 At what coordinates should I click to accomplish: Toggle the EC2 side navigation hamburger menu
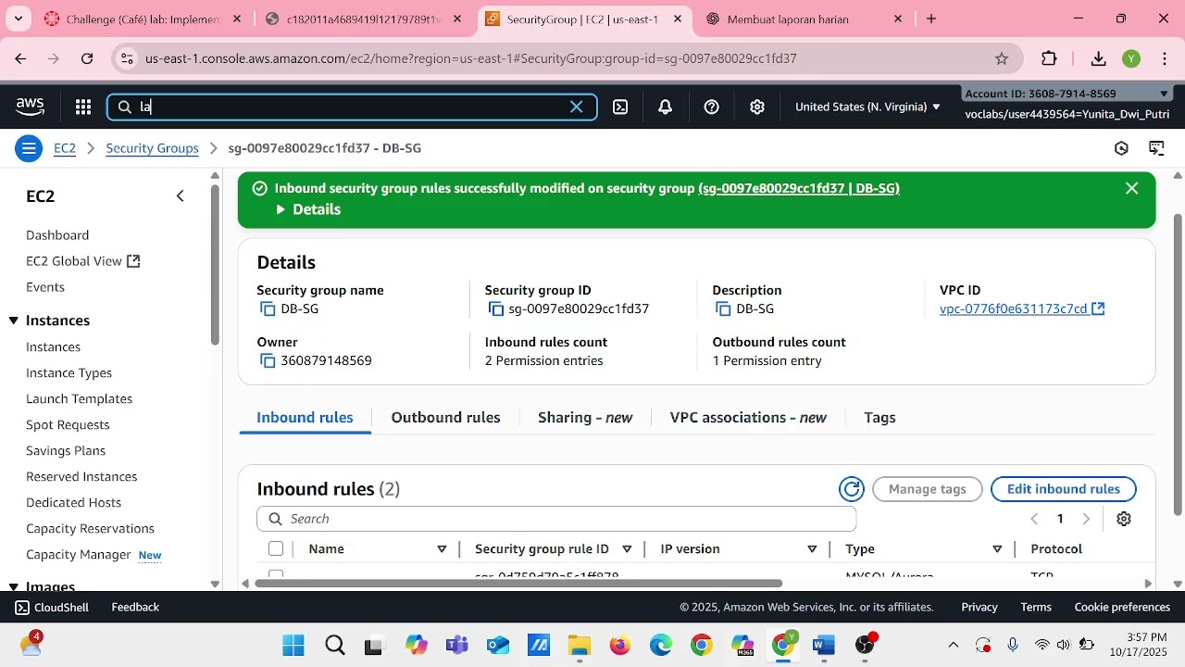[29, 148]
